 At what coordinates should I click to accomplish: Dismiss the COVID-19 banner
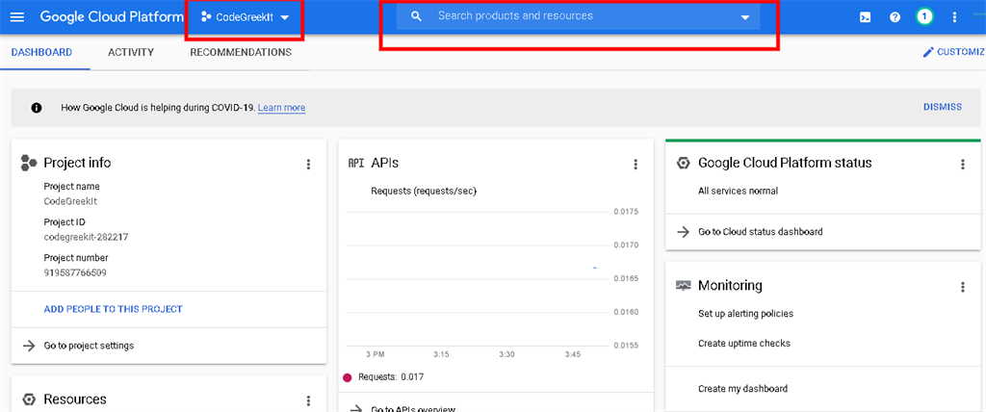[x=943, y=107]
